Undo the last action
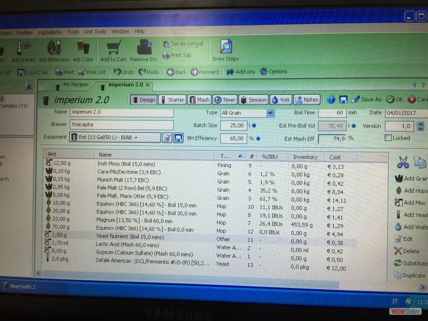The image size is (428, 321). pyautogui.click(x=124, y=72)
